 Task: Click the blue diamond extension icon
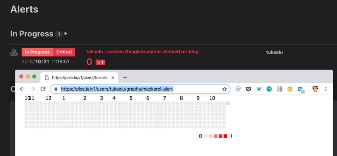tap(259, 89)
